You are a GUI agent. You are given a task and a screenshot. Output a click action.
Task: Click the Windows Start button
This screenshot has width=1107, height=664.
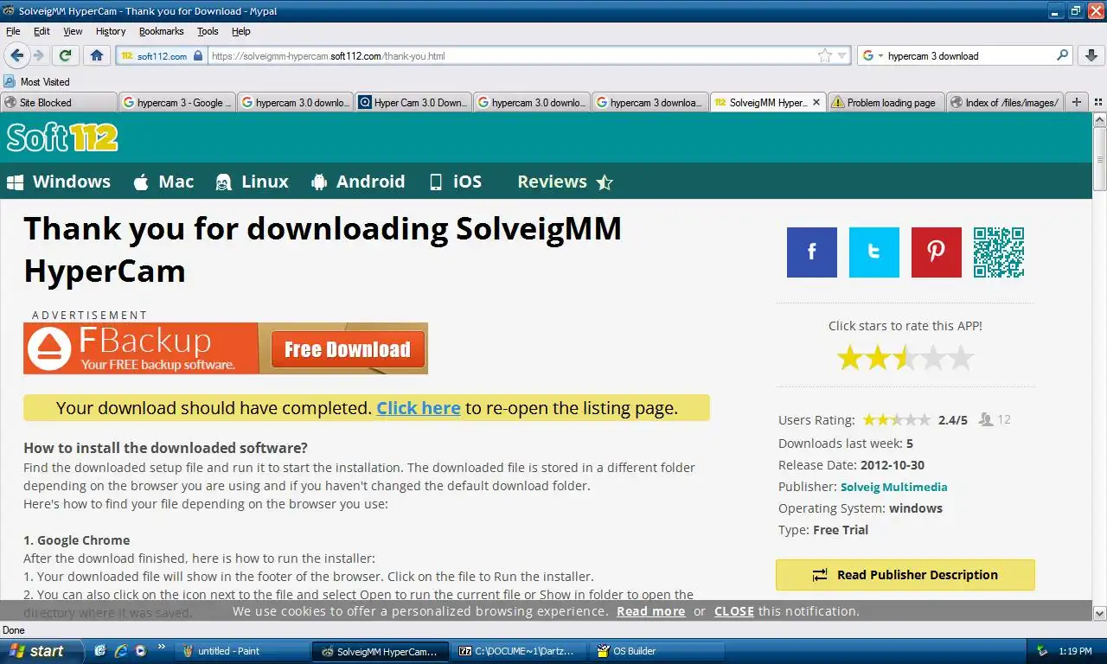(42, 651)
